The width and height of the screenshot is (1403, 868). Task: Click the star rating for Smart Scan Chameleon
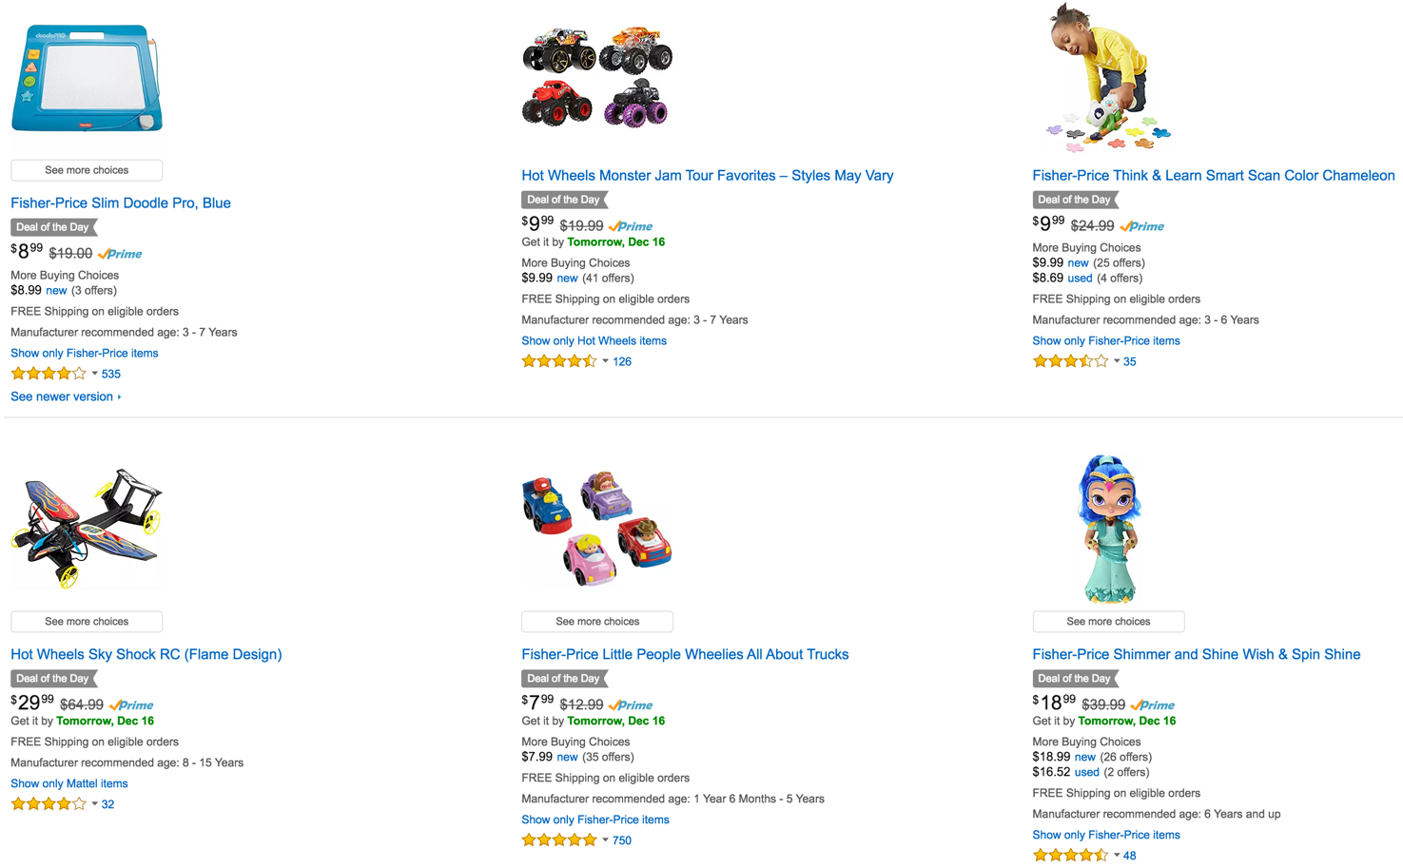pos(1070,362)
